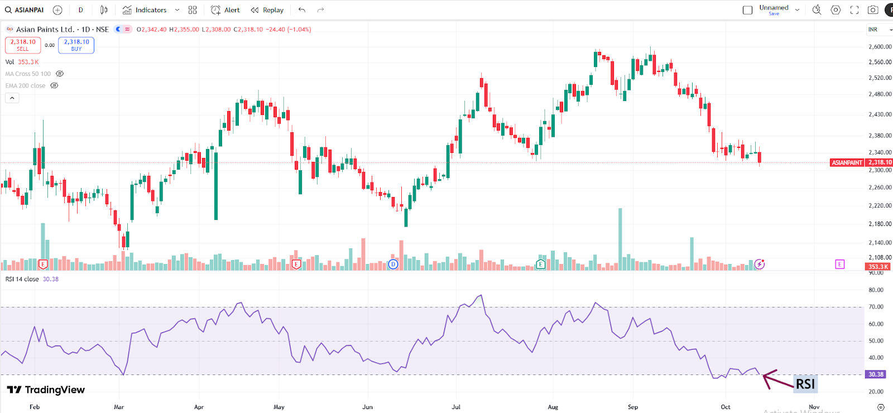Open the quick search lightning icon

click(x=817, y=10)
